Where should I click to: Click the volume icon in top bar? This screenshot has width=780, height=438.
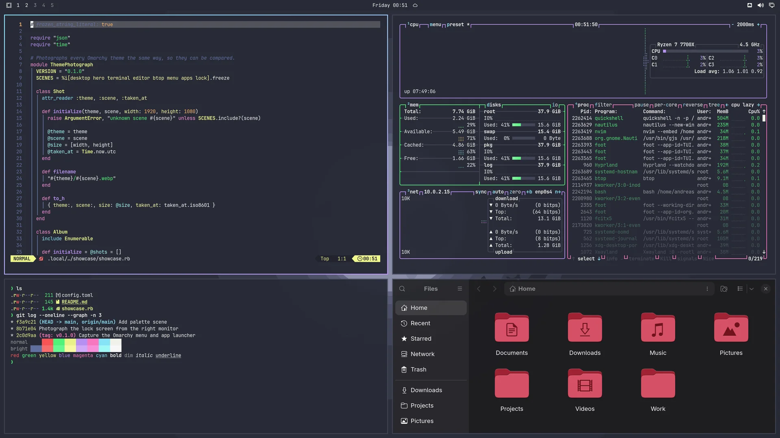tap(760, 5)
